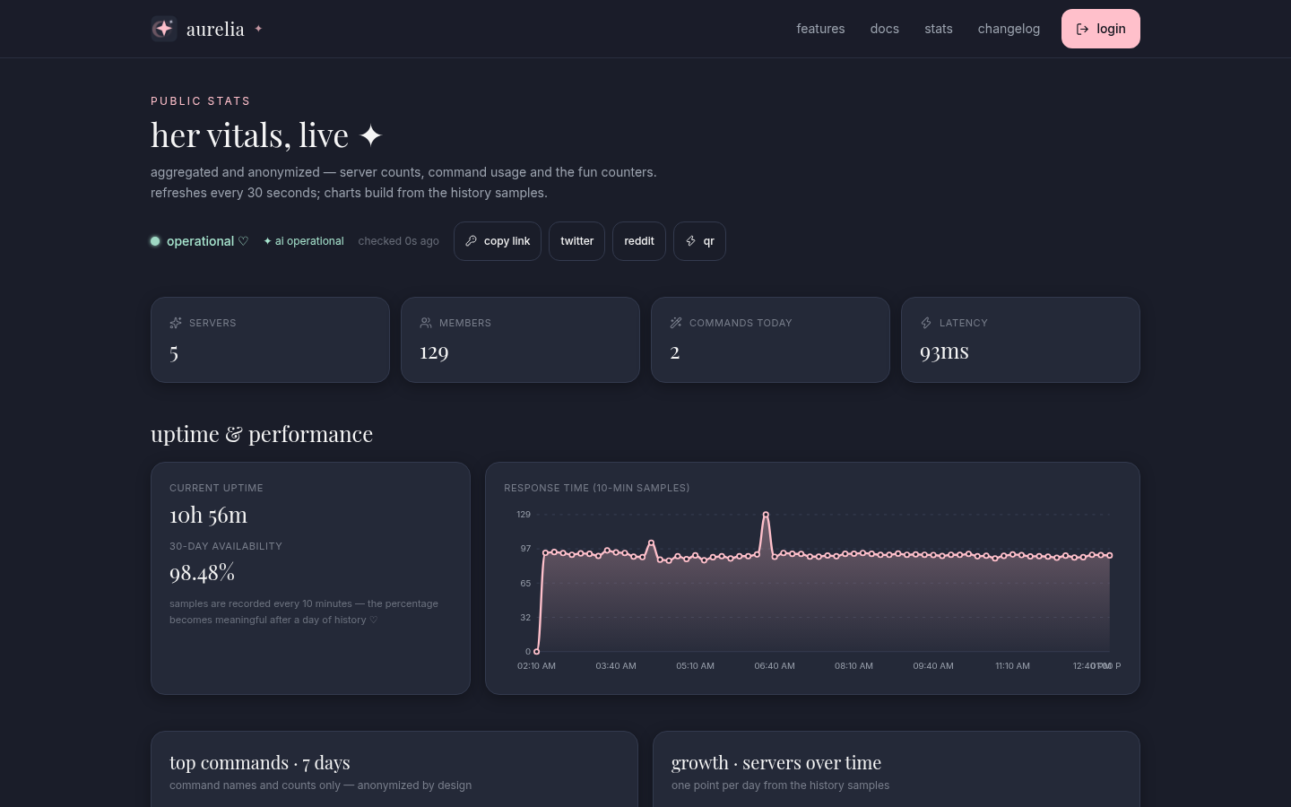Click the spike point on response chart
The width and height of the screenshot is (1291, 807).
click(766, 515)
